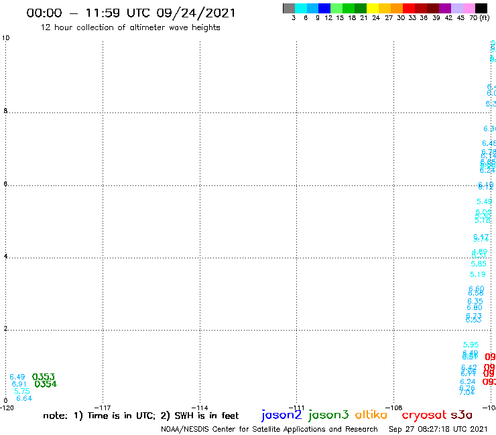Pick the yellow color scale swatch
The image size is (496, 435).
(372, 8)
